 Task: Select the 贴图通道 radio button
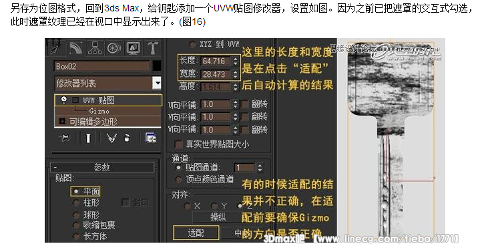point(179,167)
